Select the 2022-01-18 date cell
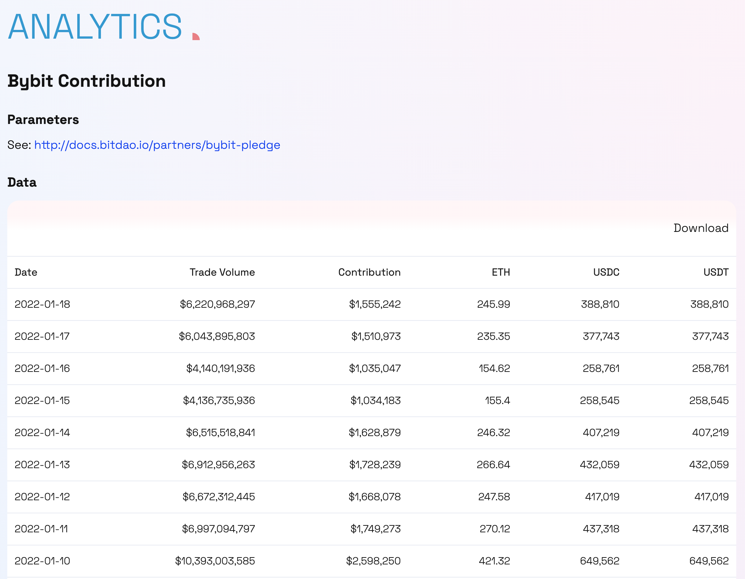 point(42,304)
